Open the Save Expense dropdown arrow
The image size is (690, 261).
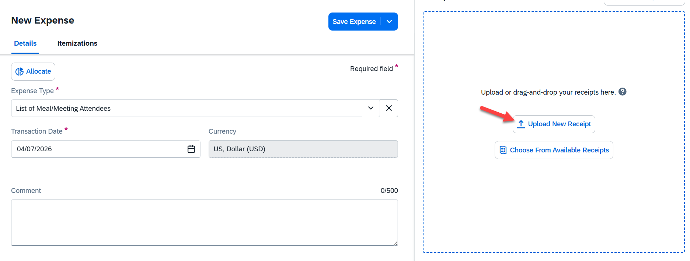[x=389, y=22]
